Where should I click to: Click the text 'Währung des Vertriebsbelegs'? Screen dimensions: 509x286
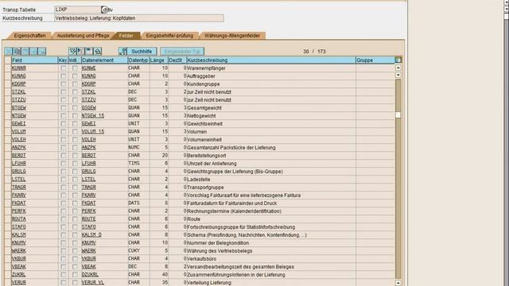(x=220, y=251)
